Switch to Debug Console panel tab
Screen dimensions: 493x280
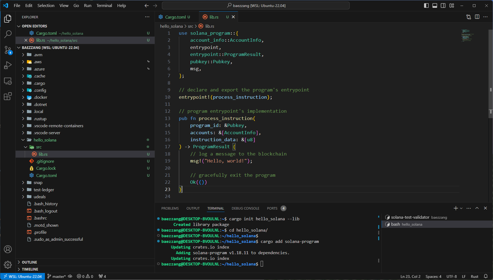246,208
